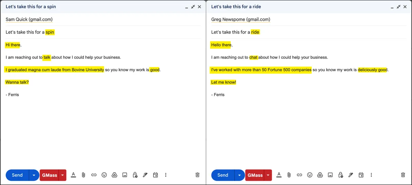Click the highlighted word 'chat'

pos(253,57)
